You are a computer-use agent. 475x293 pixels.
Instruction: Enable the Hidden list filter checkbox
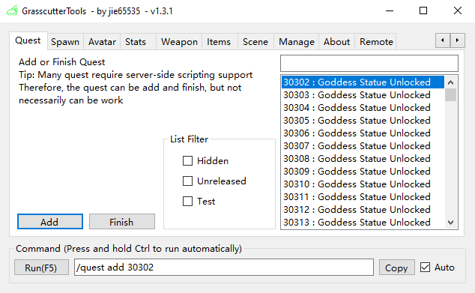click(187, 160)
